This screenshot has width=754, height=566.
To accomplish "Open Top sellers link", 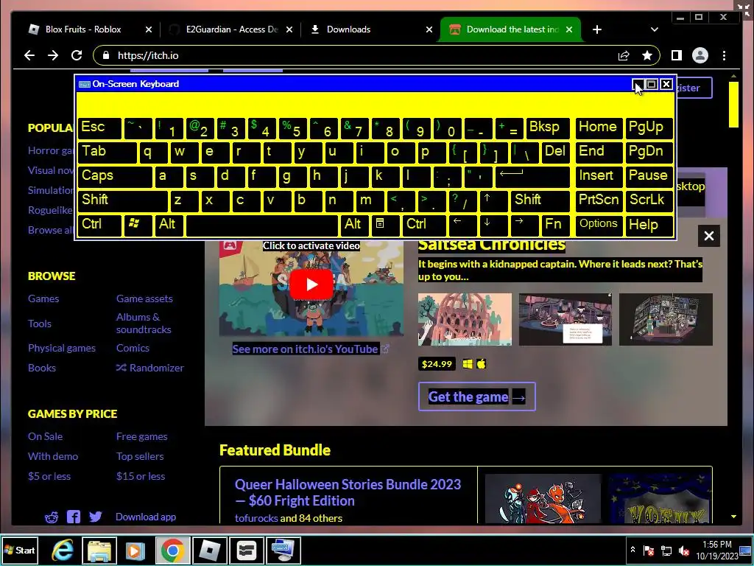I will [x=140, y=456].
